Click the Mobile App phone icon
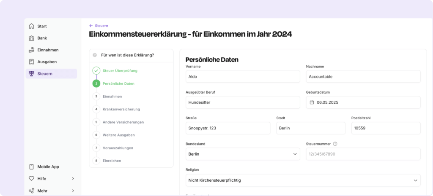 (32, 166)
